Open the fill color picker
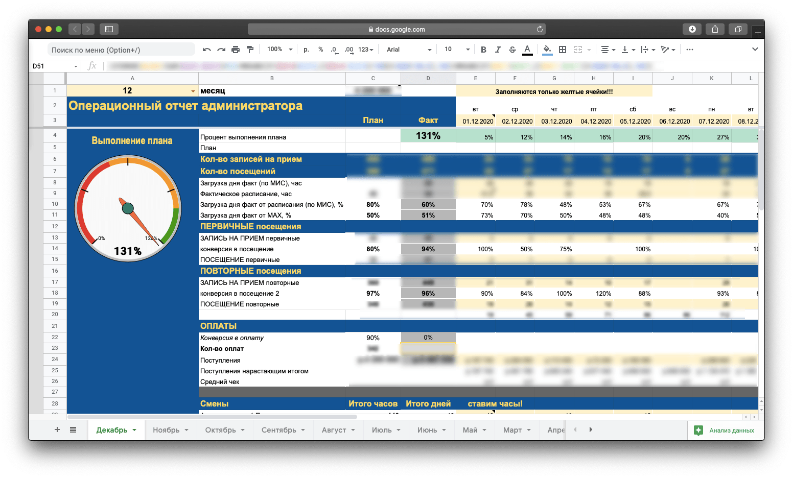The height and width of the screenshot is (478, 793). (547, 50)
